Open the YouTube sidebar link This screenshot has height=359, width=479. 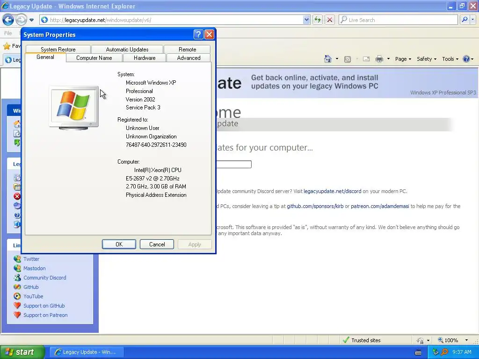click(33, 296)
